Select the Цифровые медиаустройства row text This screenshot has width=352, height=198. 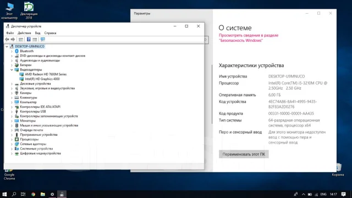(x=40, y=153)
